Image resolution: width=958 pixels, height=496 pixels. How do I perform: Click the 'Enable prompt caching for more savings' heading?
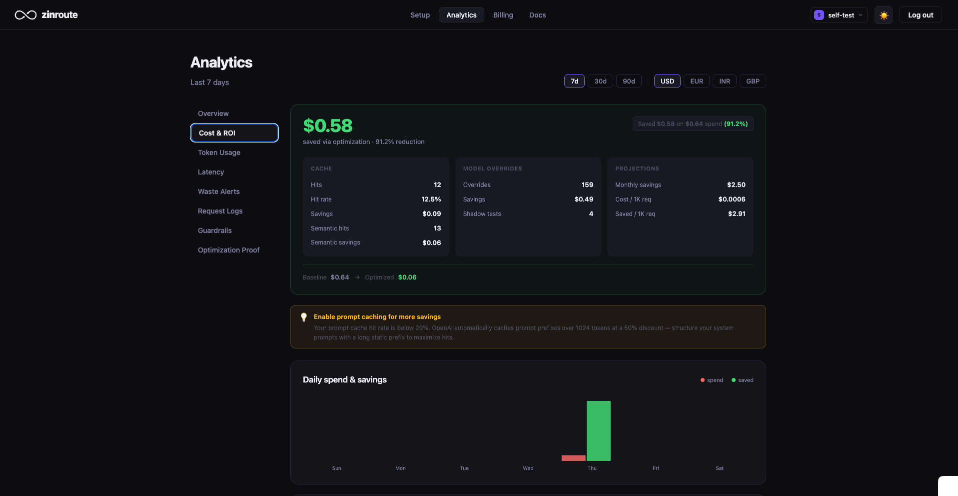point(377,317)
